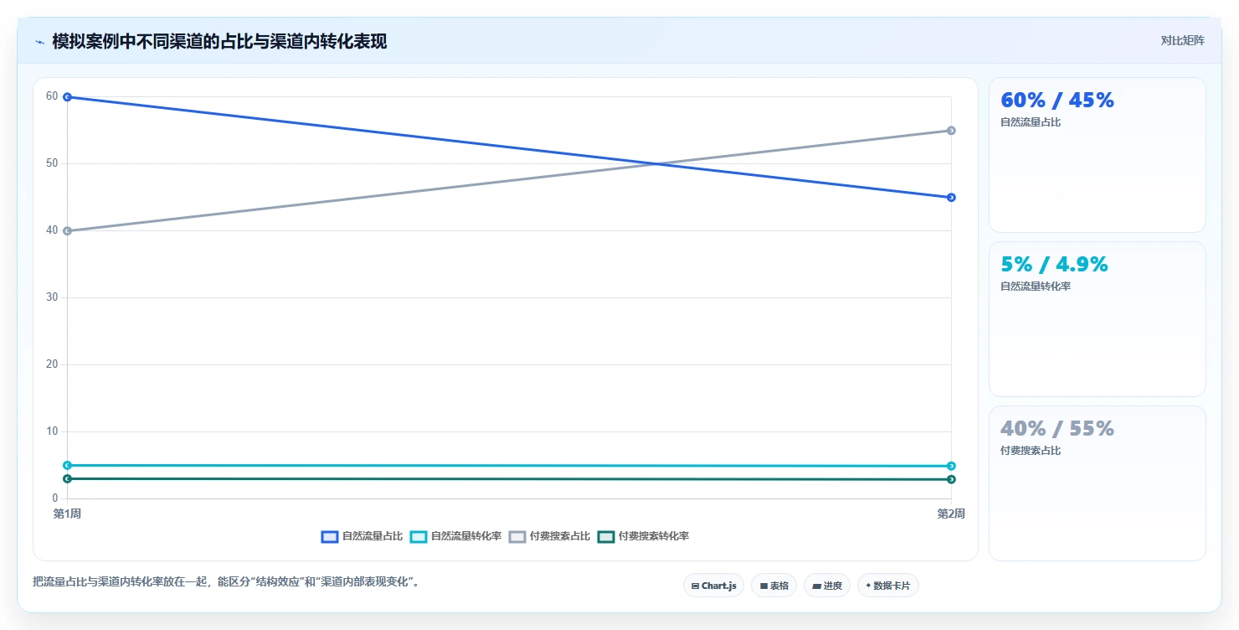Viewport: 1239px width, 630px height.
Task: Click the cyan data point at 5 in 第1周
Action: pos(67,465)
